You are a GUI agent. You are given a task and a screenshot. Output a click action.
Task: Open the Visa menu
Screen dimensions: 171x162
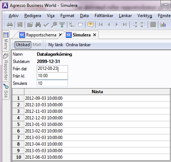coord(51,16)
